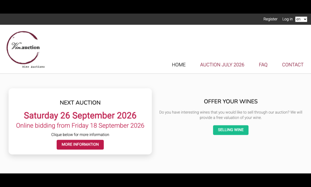The height and width of the screenshot is (187, 311).
Task: Click the OFFER YOUR WINES heading
Action: [x=231, y=101]
